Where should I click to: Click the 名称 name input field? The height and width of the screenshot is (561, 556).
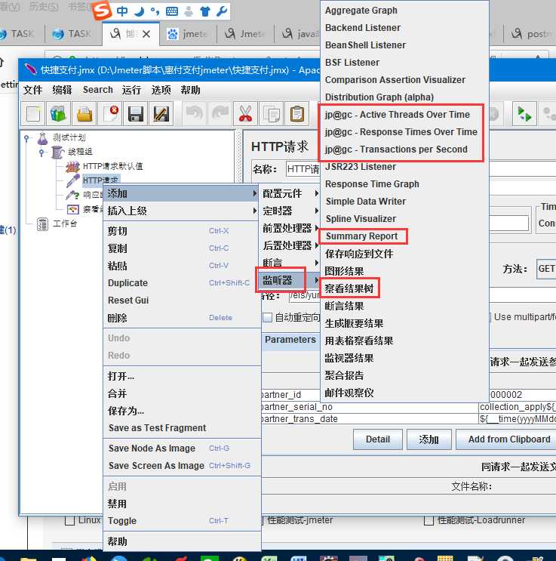(303, 169)
